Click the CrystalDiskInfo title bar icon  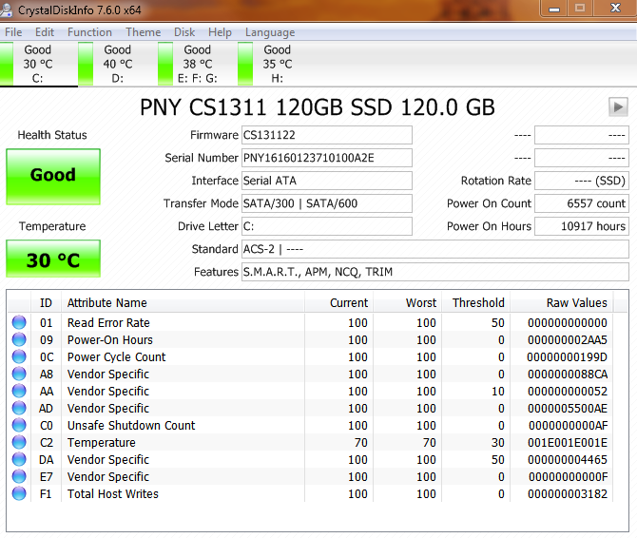(x=6, y=10)
